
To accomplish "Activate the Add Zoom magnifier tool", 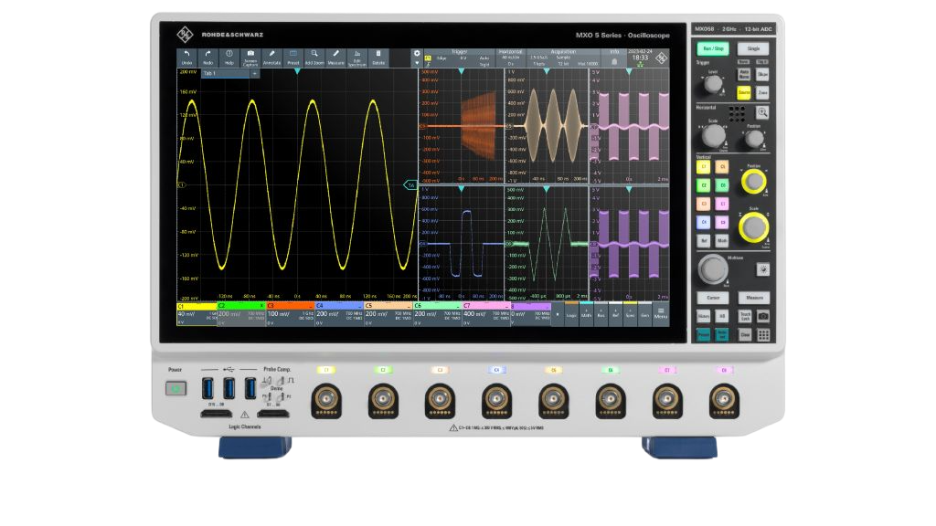I will (x=314, y=57).
